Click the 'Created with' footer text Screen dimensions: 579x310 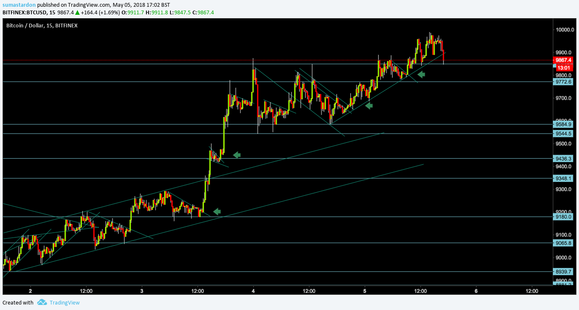click(x=18, y=302)
